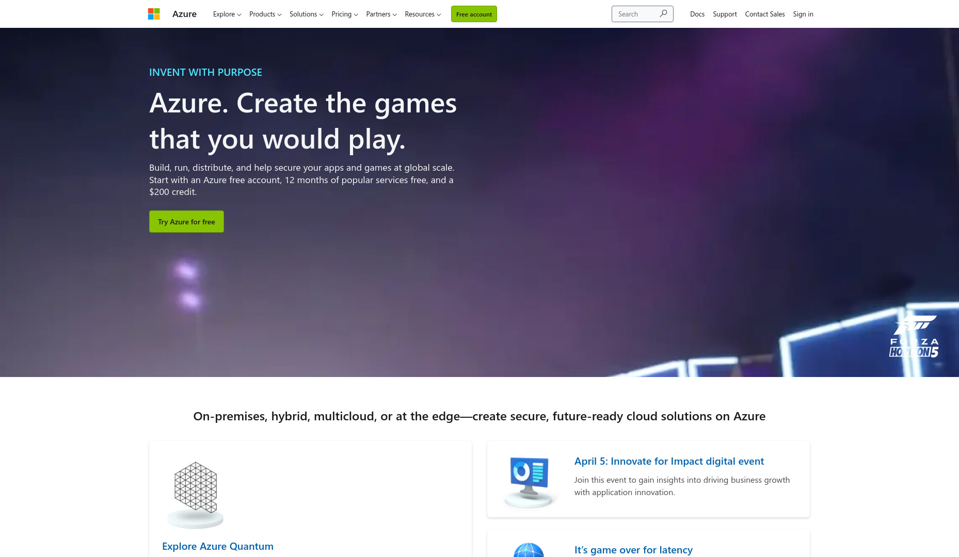This screenshot has width=959, height=557.
Task: Open the Support link
Action: coord(725,14)
